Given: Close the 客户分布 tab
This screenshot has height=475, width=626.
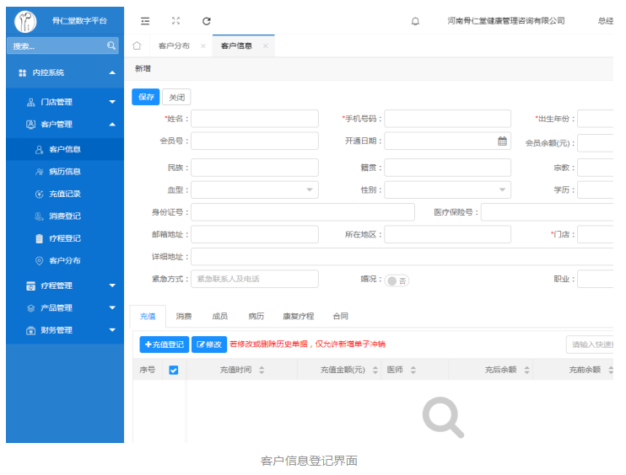Looking at the screenshot, I should click(x=203, y=46).
